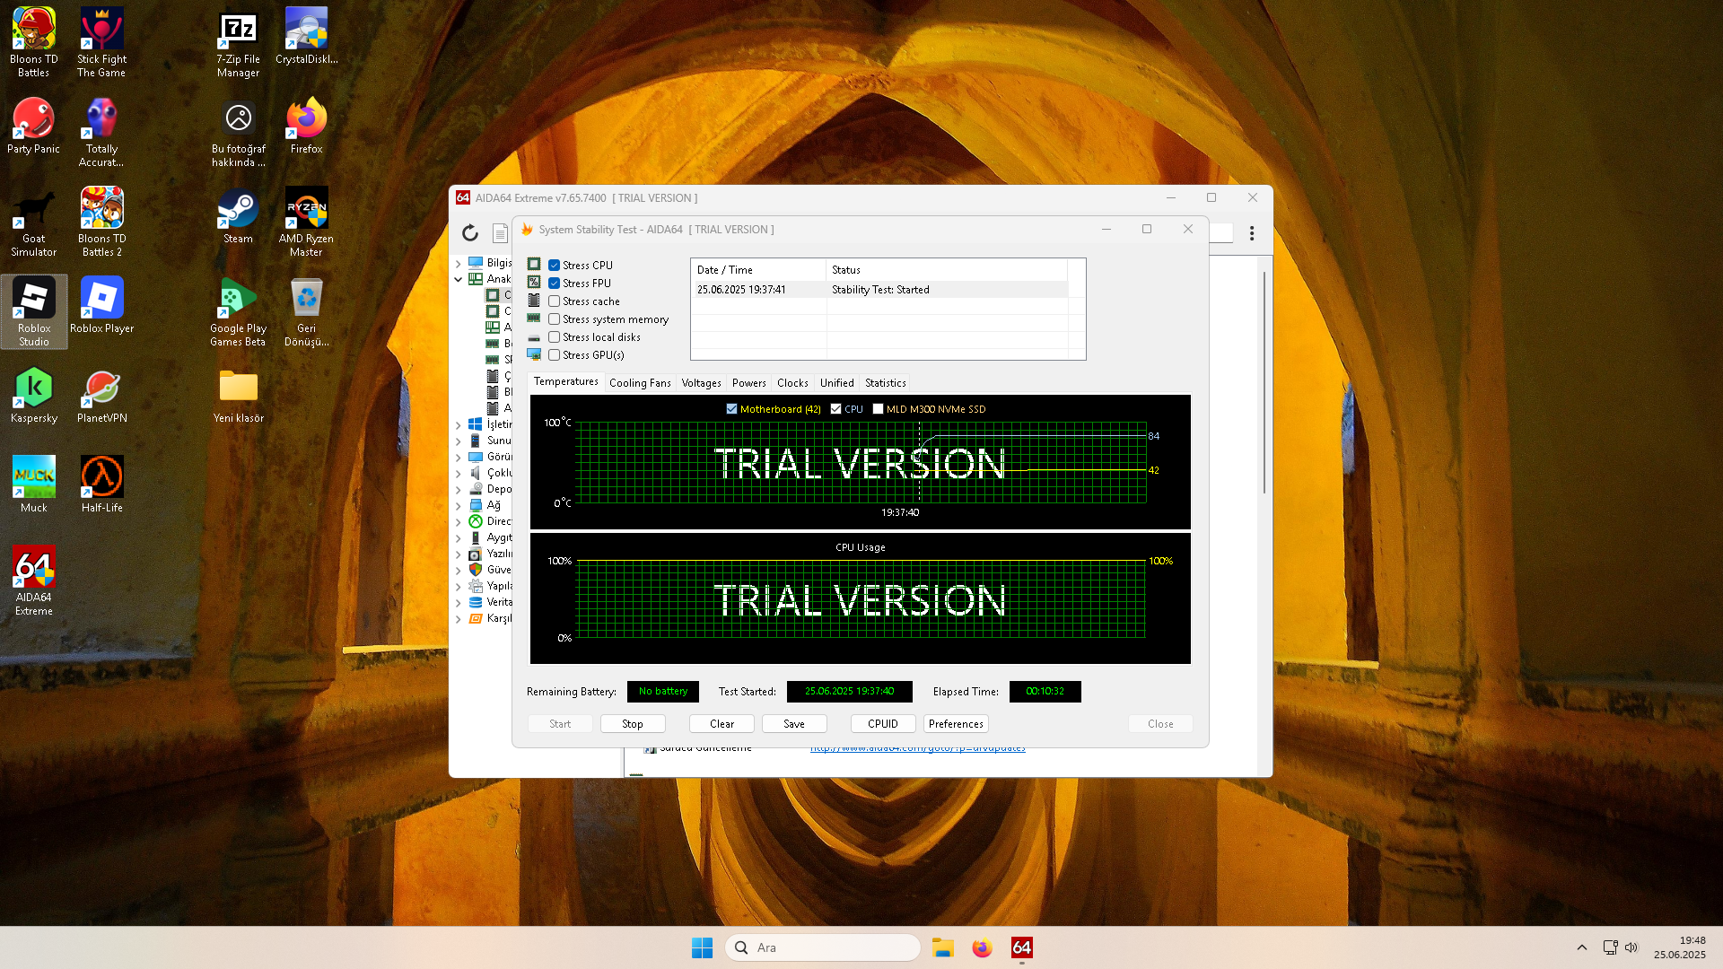The height and width of the screenshot is (969, 1723).
Task: Open the taskbar clock and date
Action: coord(1680,947)
